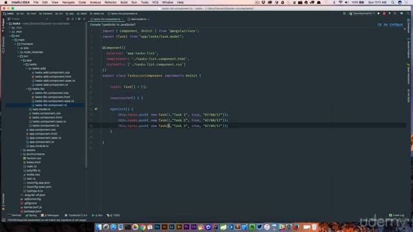Open the TODO tool window
413x232 pixels.
[114, 215]
